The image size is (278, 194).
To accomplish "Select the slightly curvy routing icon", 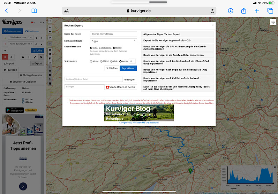I will 35,57.
